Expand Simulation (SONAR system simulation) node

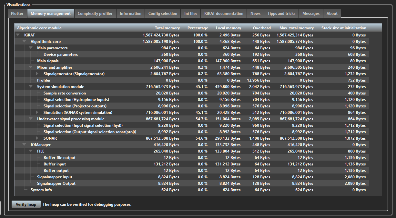pos(37,112)
